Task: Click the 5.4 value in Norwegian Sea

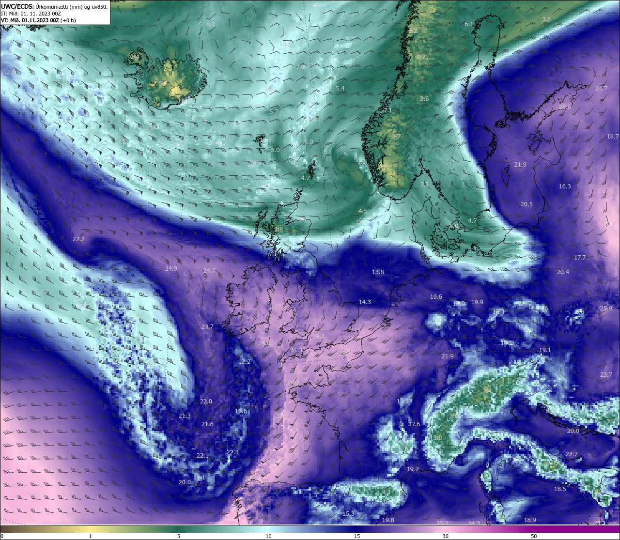Action: [x=340, y=89]
